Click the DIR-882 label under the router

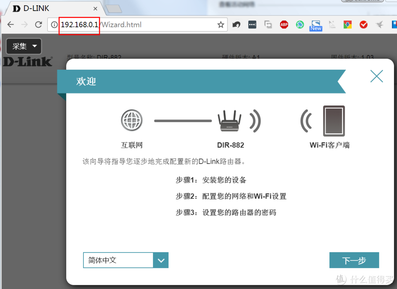point(230,145)
